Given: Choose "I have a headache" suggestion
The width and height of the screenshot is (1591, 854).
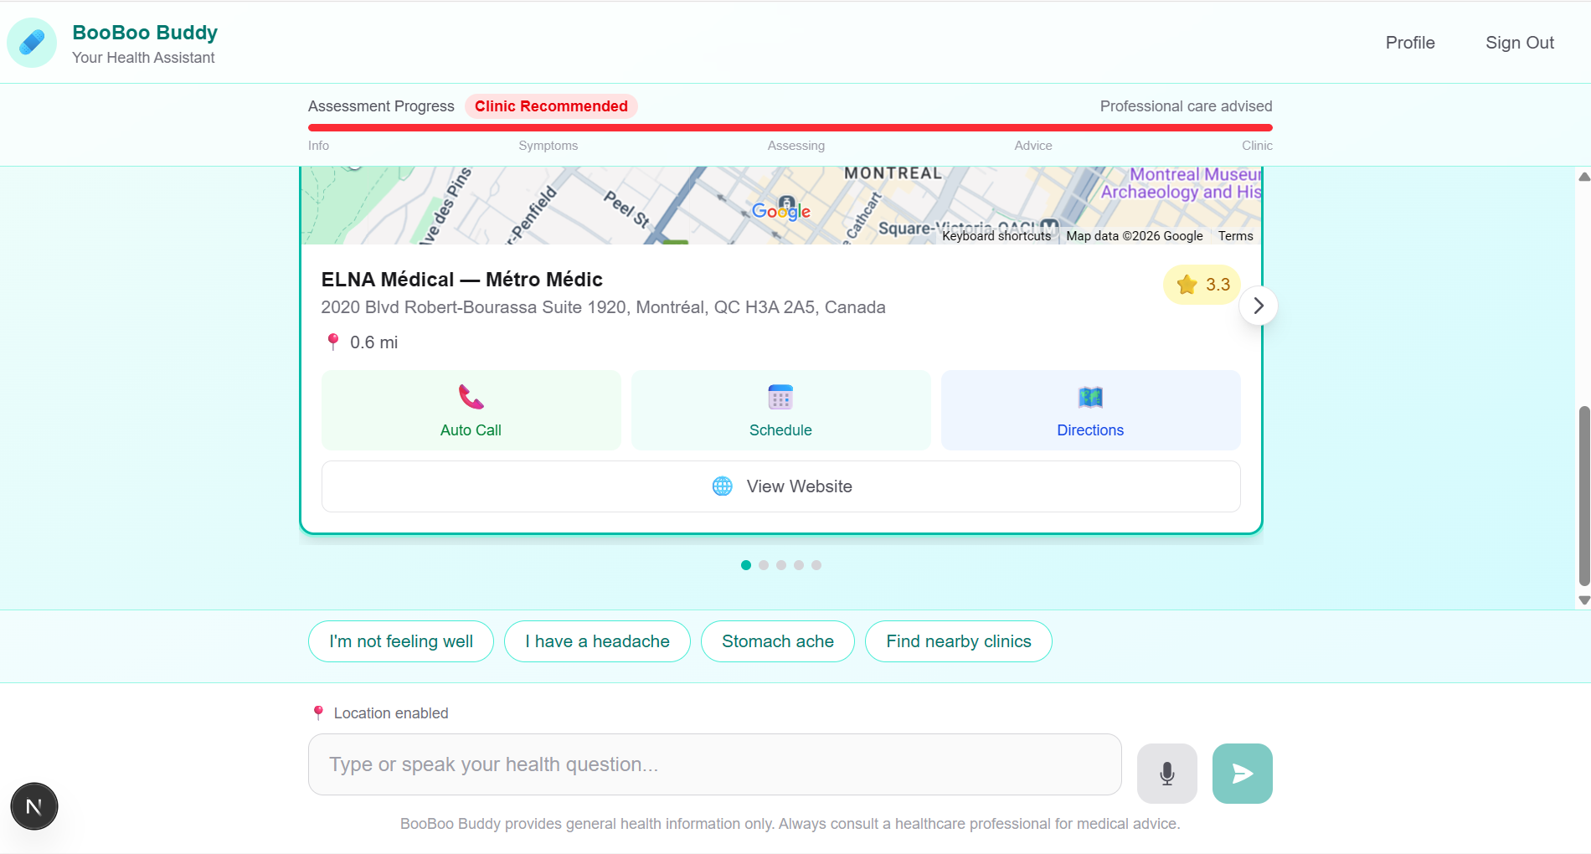Looking at the screenshot, I should click(x=597, y=641).
